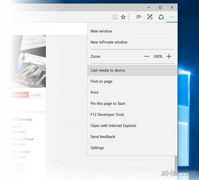The width and height of the screenshot is (199, 180).
Task: Minimize the Edge browser window
Action: pos(149,8)
